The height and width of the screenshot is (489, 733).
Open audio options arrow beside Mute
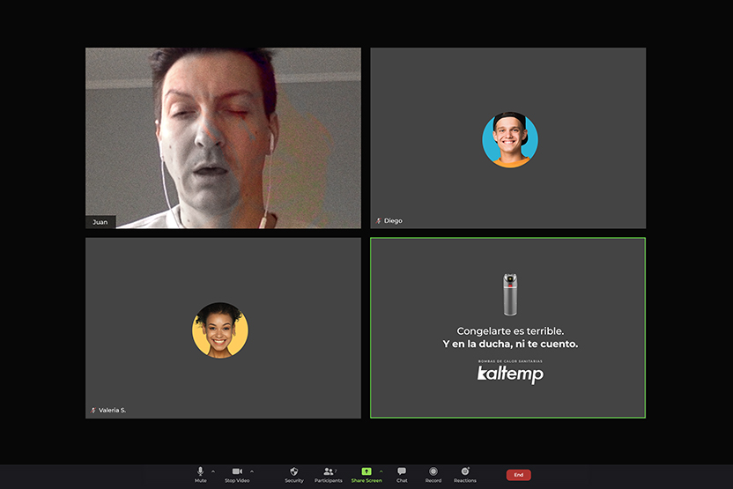pos(213,471)
